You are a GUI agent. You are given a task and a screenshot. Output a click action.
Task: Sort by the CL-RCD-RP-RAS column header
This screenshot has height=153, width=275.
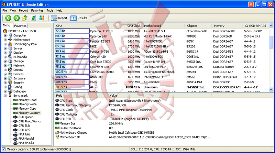[255, 26]
